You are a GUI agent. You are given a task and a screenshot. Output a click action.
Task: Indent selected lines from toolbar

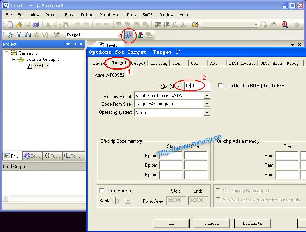click(x=157, y=25)
